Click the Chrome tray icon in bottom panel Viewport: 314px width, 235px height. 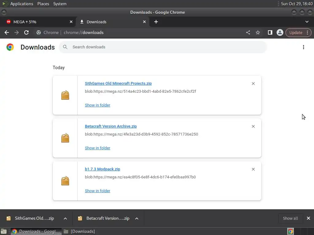[x=290, y=231]
